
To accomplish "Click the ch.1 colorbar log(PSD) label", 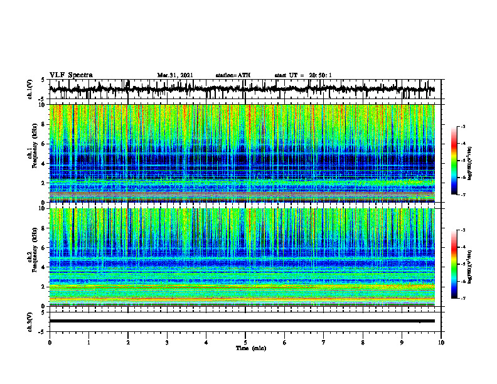I will [470, 164].
